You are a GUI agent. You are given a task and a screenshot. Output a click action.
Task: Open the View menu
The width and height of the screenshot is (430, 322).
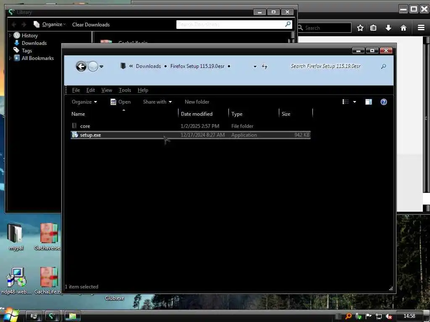[107, 90]
